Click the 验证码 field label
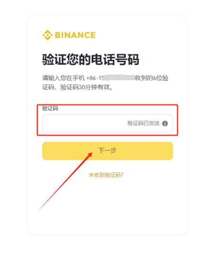Image resolution: width=218 pixels, height=258 pixels. (50, 108)
